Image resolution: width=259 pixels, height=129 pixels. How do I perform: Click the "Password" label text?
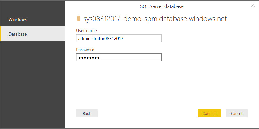(x=85, y=50)
